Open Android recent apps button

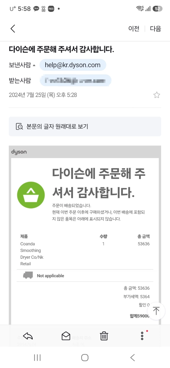click(37, 358)
